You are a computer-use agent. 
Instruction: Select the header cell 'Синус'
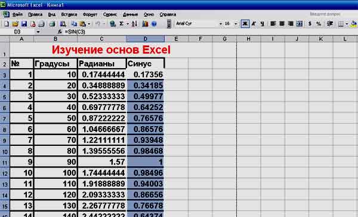point(146,63)
